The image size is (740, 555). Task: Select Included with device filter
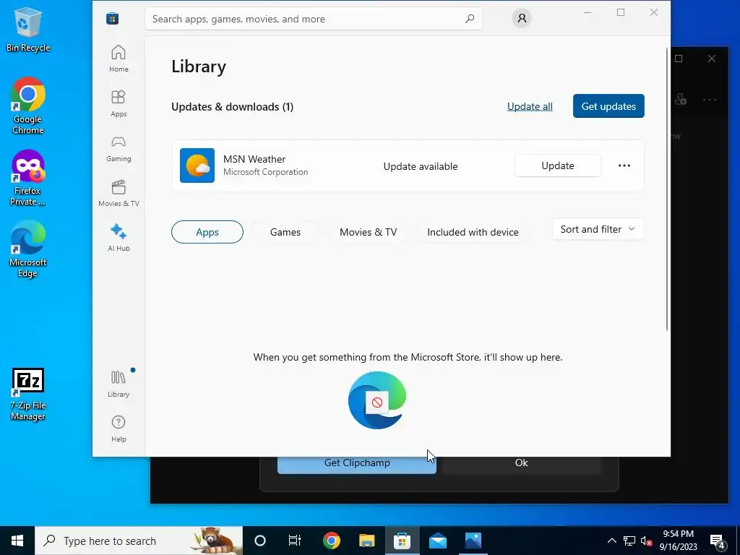(473, 232)
